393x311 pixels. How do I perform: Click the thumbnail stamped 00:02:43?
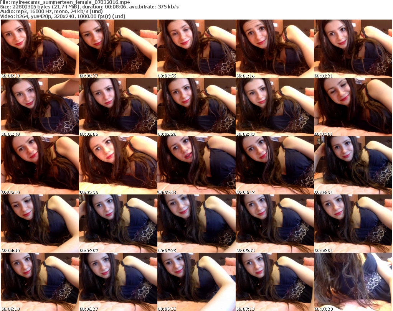275,107
